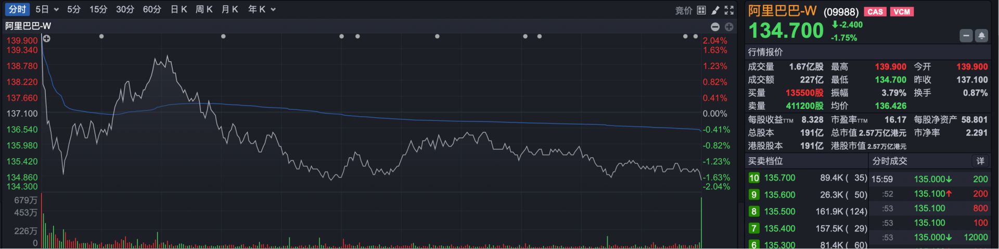The image size is (999, 249).
Task: Toggle the CAS badge
Action: click(x=875, y=11)
